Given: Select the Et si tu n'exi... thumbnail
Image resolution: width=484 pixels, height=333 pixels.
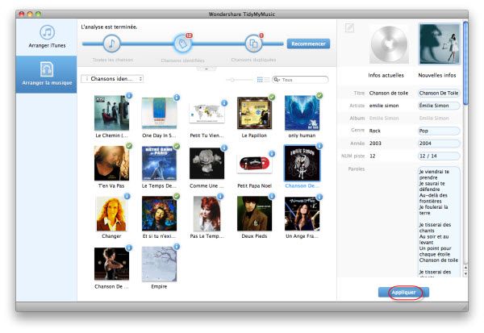Looking at the screenshot, I should tap(159, 214).
